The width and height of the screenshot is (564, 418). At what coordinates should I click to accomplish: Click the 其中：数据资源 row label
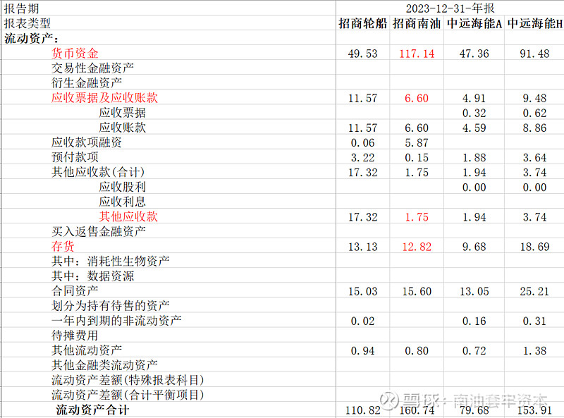click(92, 276)
